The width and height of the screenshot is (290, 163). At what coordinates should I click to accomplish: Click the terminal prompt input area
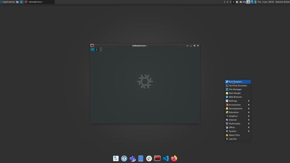pos(101,49)
